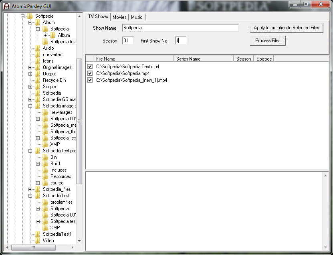Click the Scripts folder icon
This screenshot has height=255, width=333.
click(38, 87)
